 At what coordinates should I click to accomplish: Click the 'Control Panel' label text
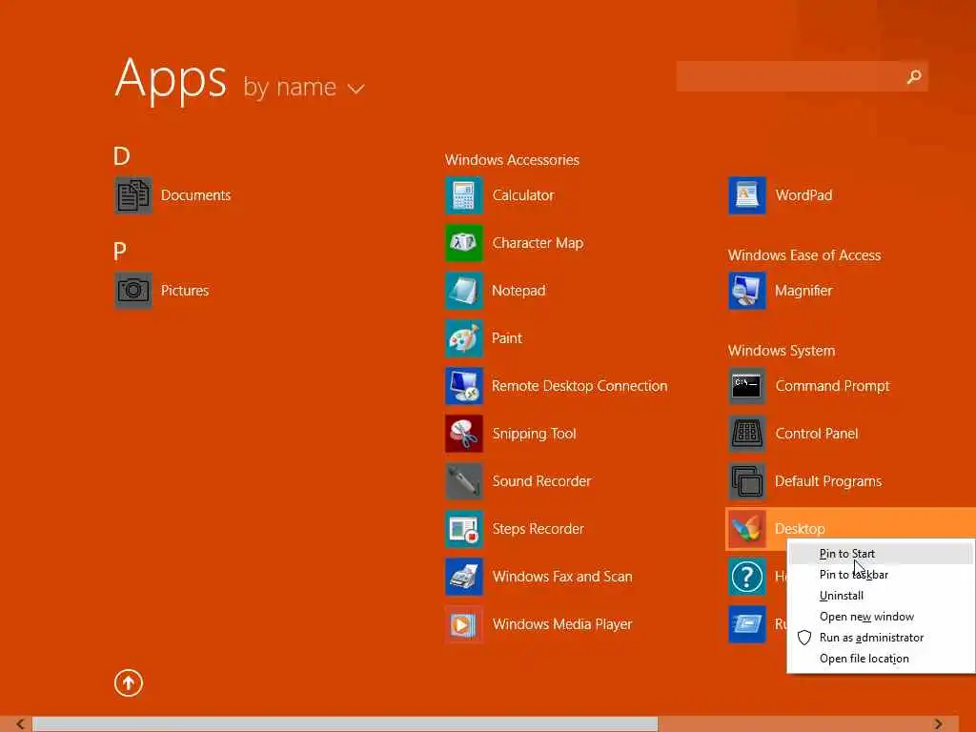point(817,434)
